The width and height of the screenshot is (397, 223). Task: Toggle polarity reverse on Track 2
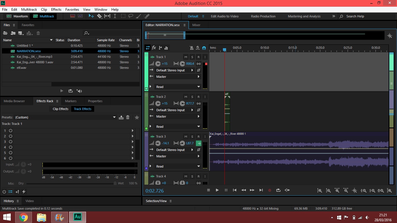click(199, 110)
